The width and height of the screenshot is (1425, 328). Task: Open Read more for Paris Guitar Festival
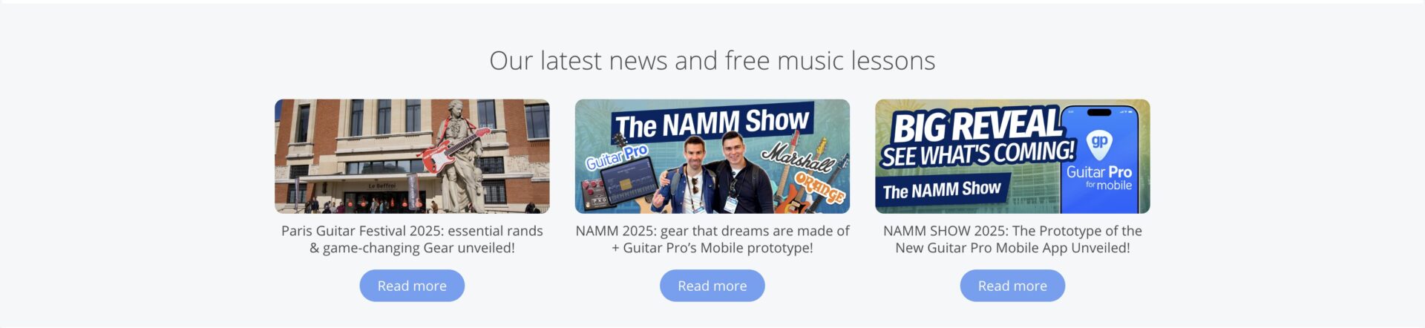tap(412, 286)
